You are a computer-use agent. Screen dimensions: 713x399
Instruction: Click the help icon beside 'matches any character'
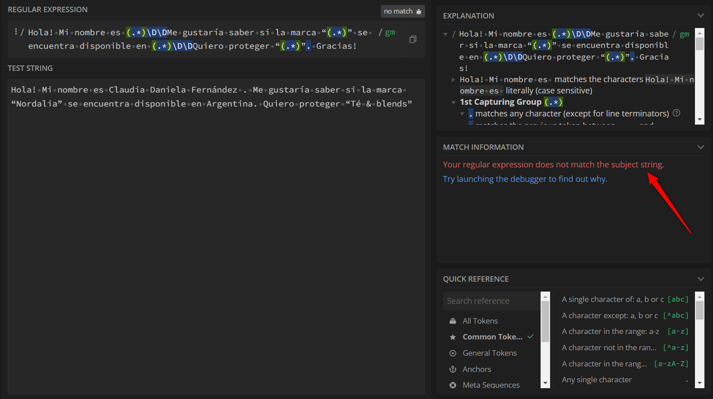[676, 113]
